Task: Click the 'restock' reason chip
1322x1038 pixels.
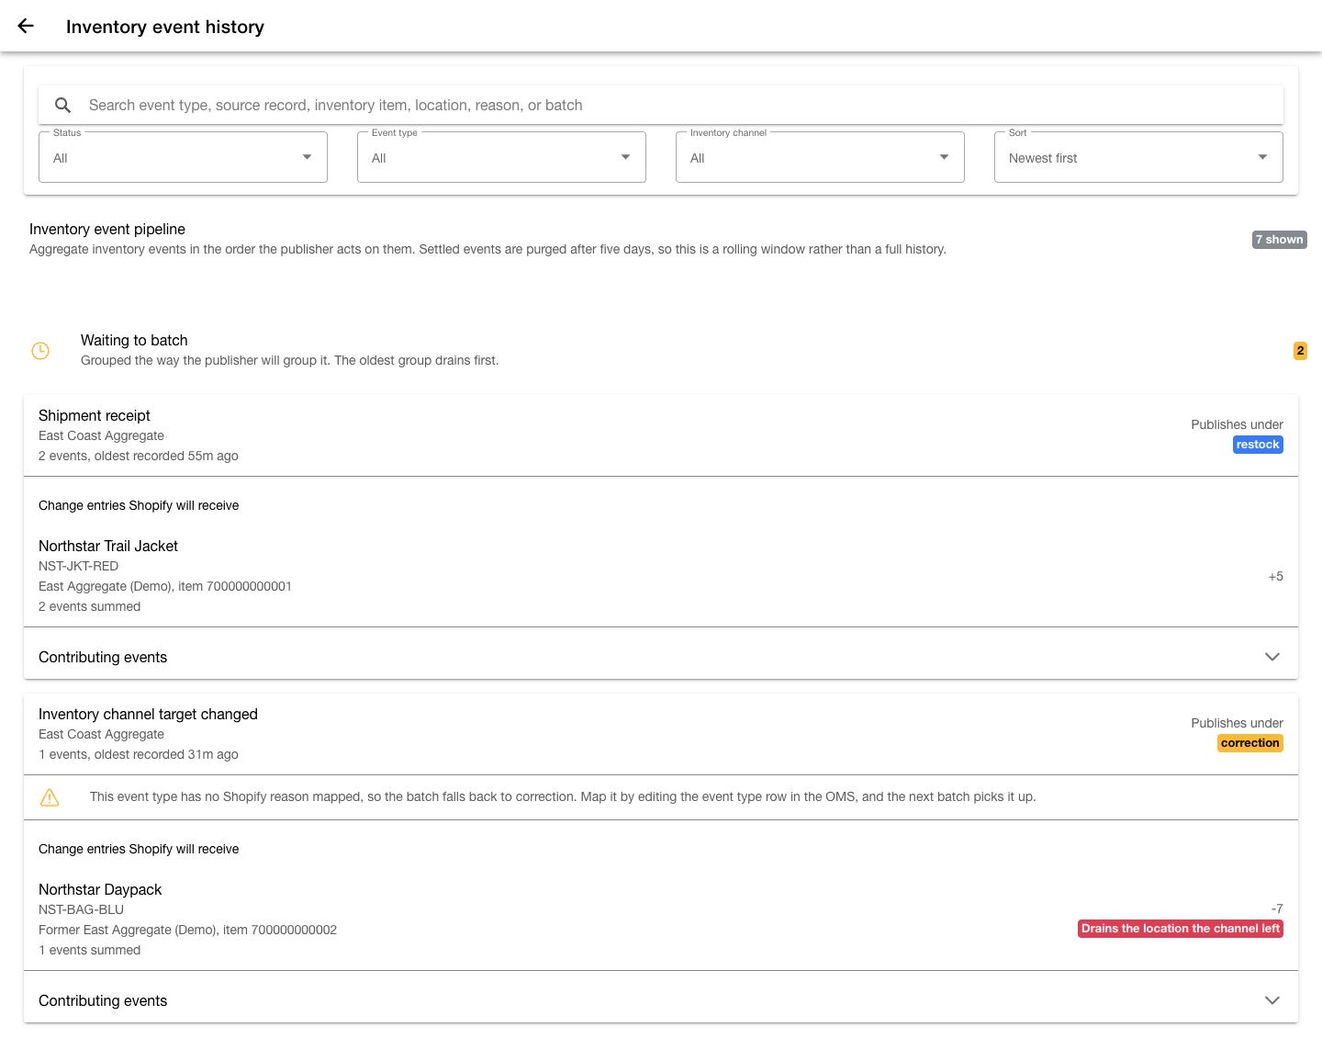Action: (1258, 445)
